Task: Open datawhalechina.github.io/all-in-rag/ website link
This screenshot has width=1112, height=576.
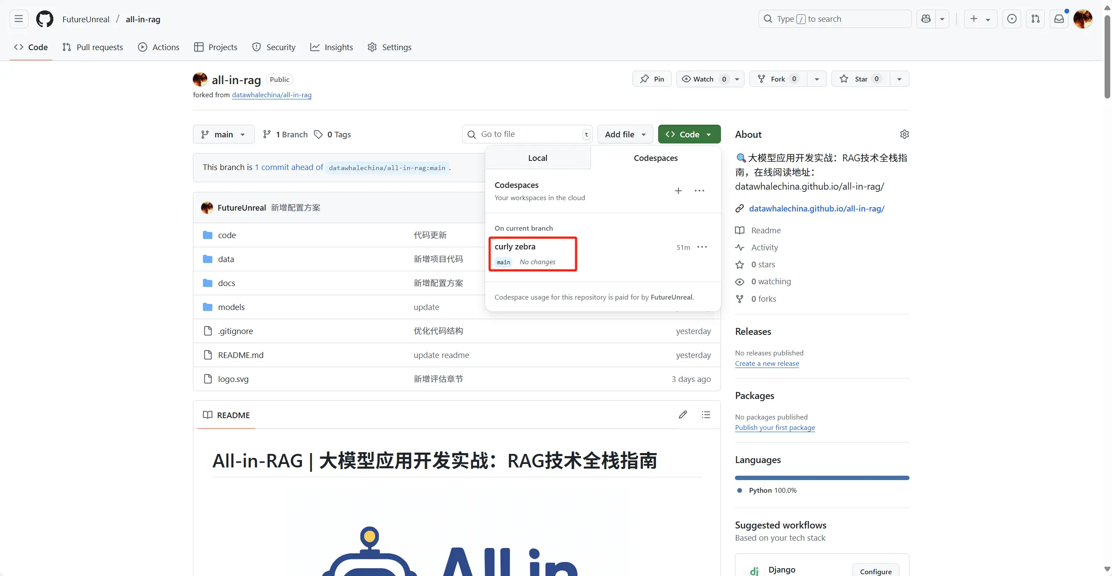Action: pos(817,208)
